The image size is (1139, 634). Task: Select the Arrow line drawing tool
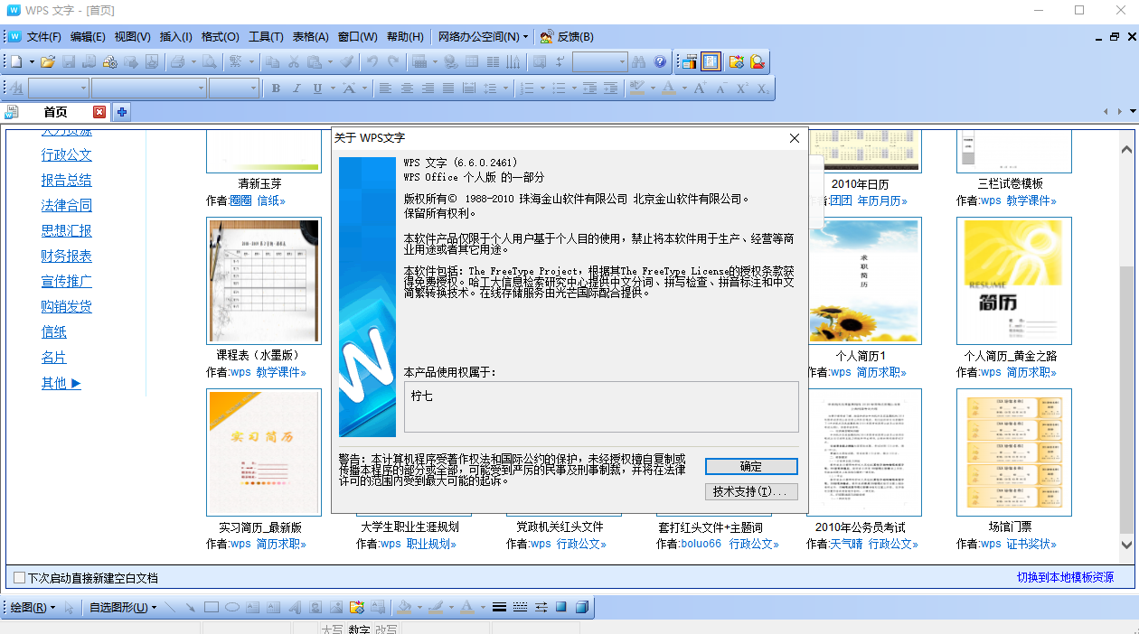coord(191,607)
